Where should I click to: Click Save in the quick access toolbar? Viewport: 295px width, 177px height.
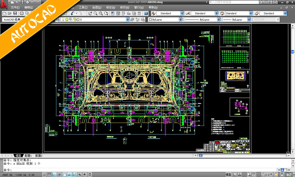click(x=22, y=2)
